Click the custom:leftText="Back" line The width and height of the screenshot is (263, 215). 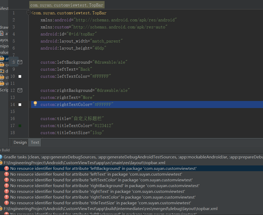click(66, 69)
